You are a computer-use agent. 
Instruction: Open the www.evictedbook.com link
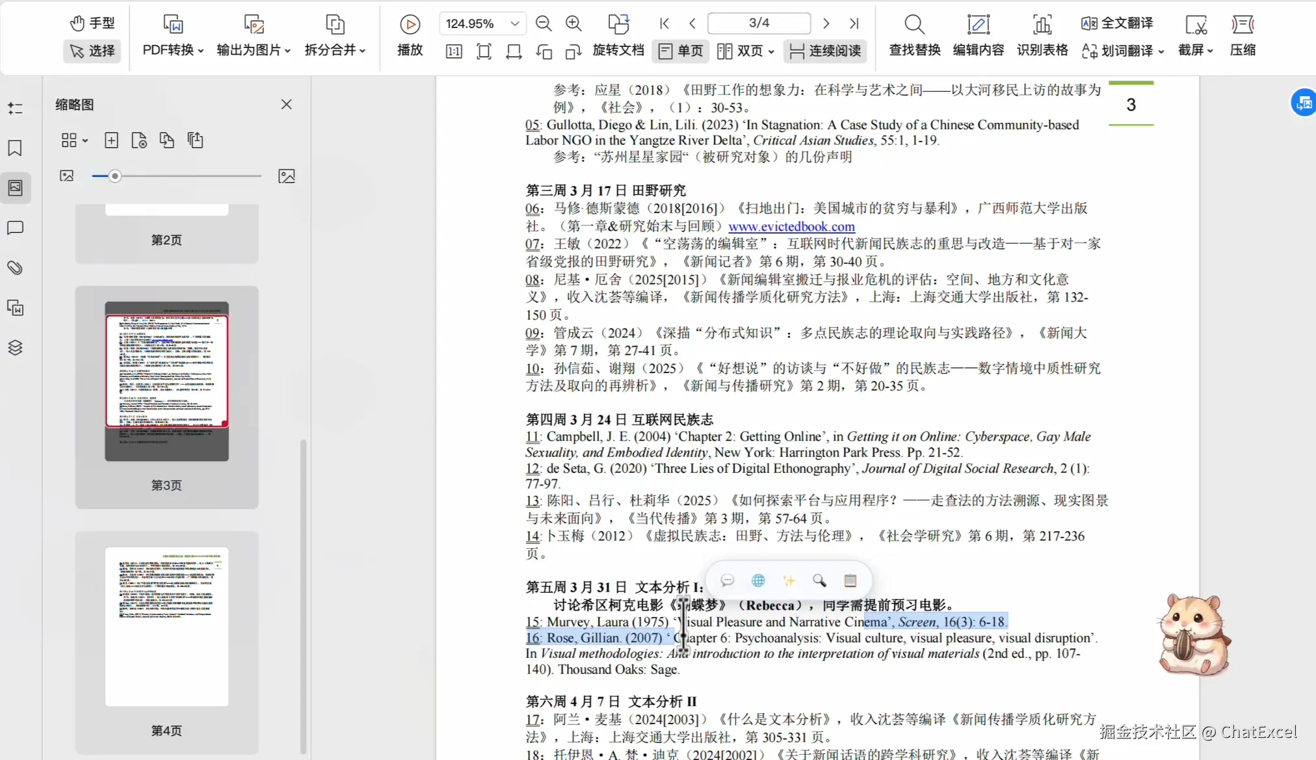click(x=791, y=226)
